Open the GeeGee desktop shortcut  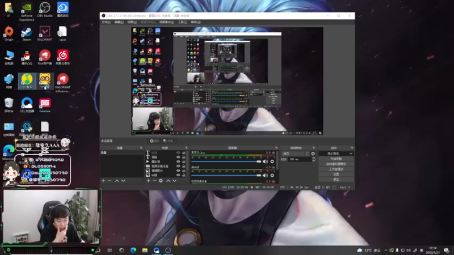point(45,105)
